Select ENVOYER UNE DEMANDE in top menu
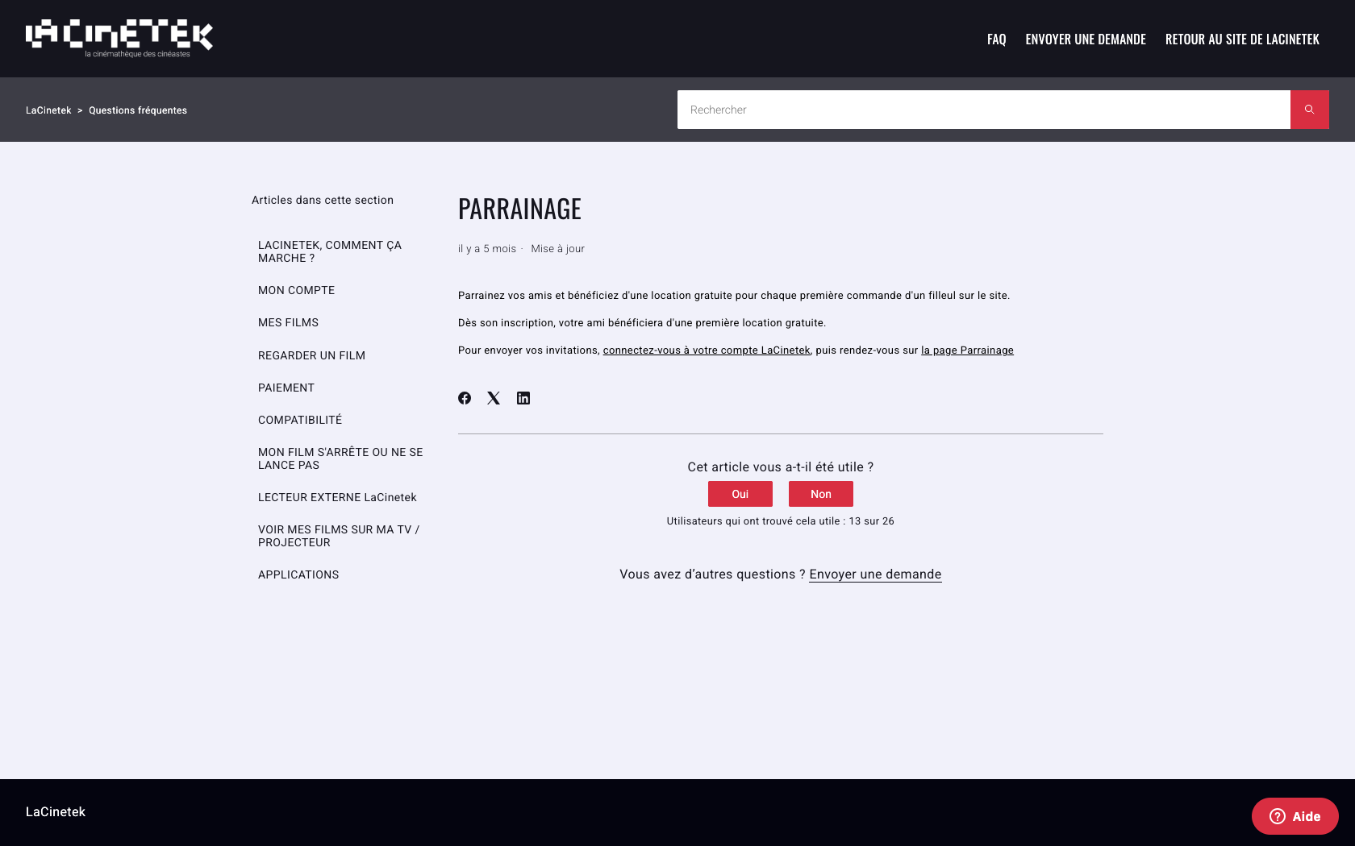The image size is (1355, 846). pyautogui.click(x=1086, y=39)
